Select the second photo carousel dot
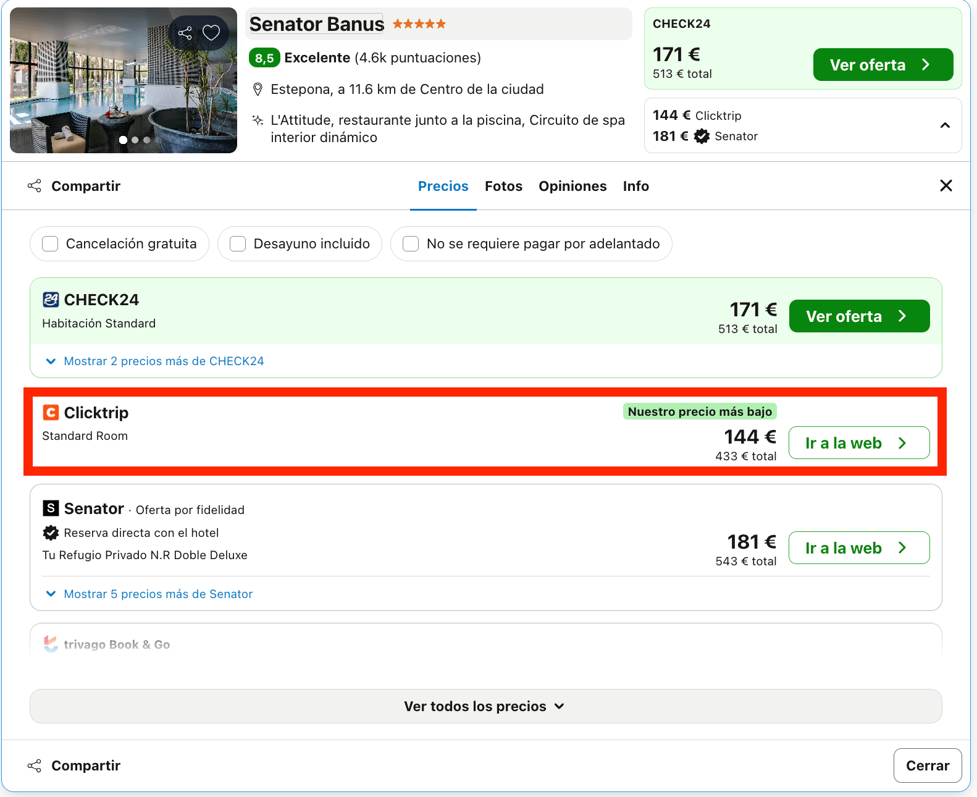This screenshot has width=977, height=797. tap(135, 140)
